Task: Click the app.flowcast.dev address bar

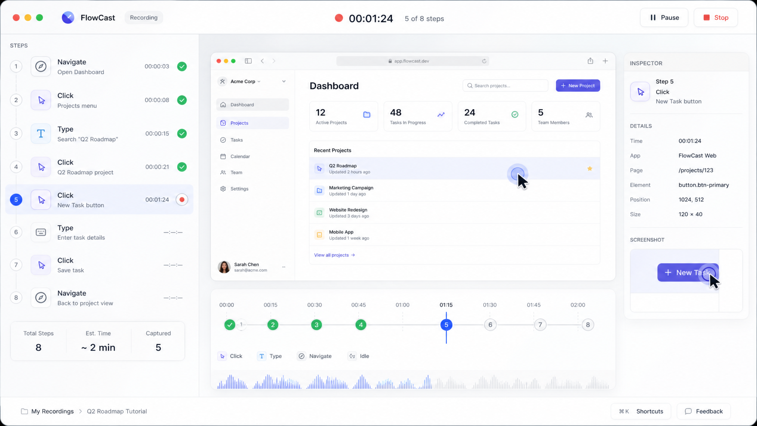Action: point(413,61)
